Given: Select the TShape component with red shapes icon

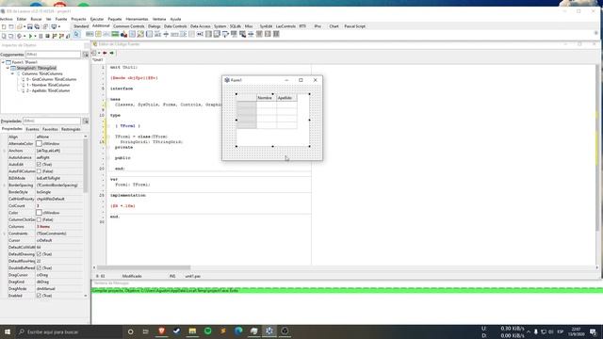Looking at the screenshot, I should click(123, 34).
